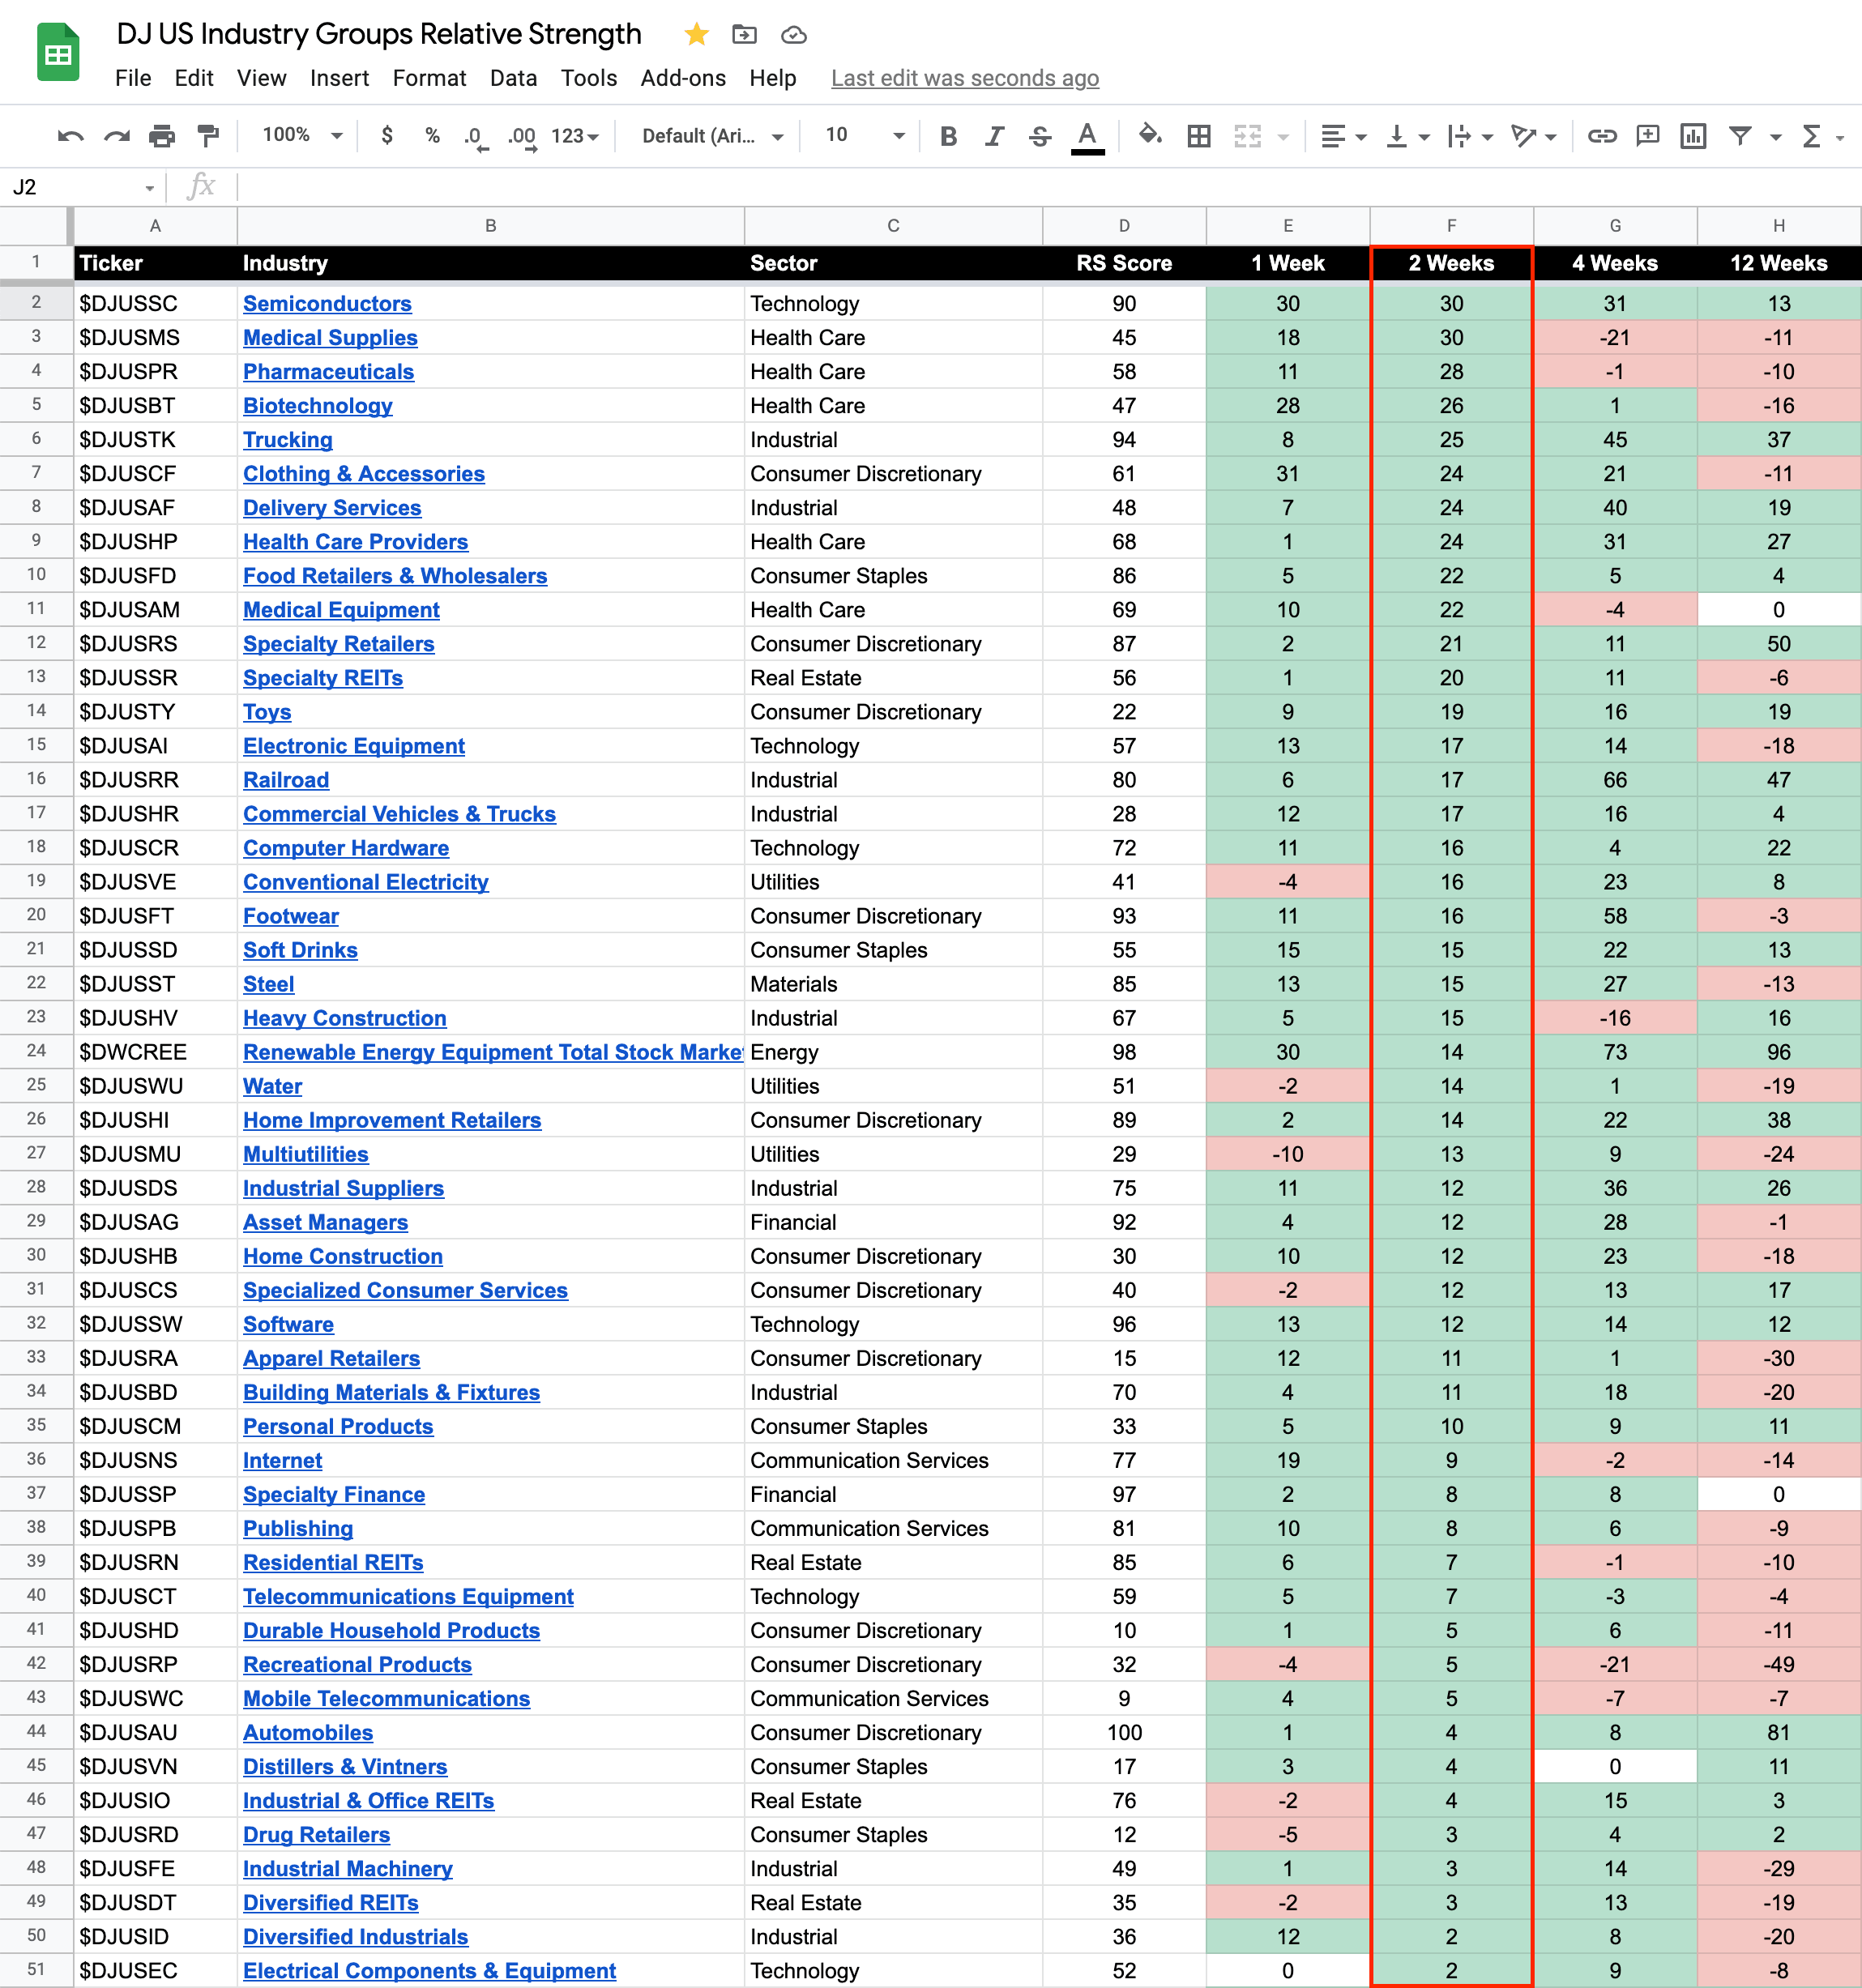
Task: Toggle italic formatting
Action: coord(993,136)
